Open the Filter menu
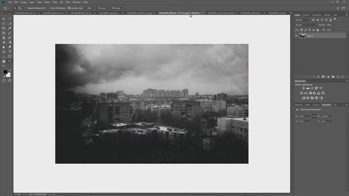Viewport: 349px width, 196px height. (55, 2)
